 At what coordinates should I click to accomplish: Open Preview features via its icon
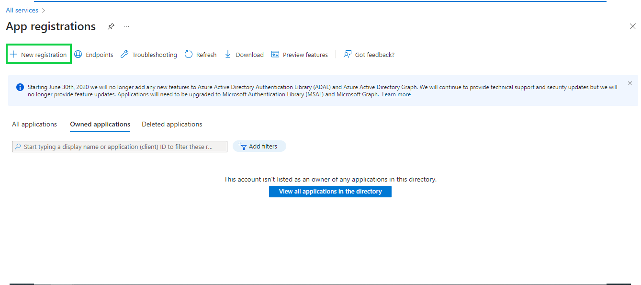275,55
